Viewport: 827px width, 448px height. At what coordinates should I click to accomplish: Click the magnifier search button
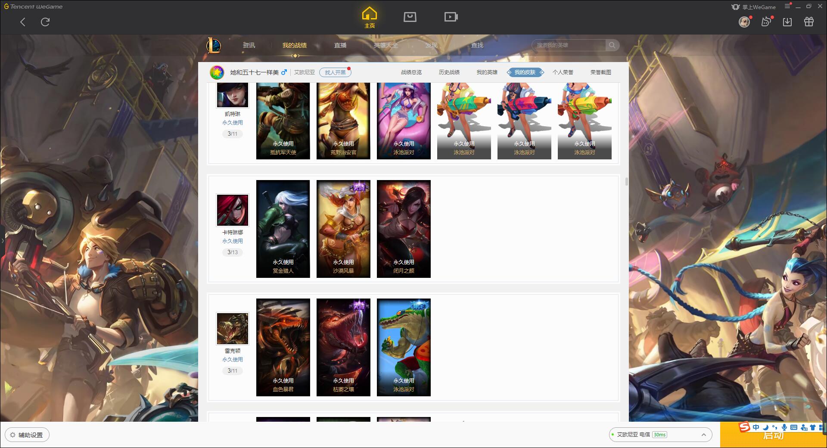612,45
